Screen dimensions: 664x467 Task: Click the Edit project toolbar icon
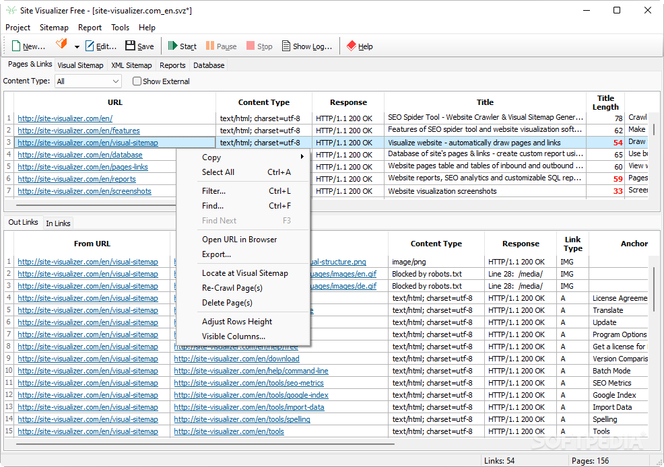tap(90, 46)
